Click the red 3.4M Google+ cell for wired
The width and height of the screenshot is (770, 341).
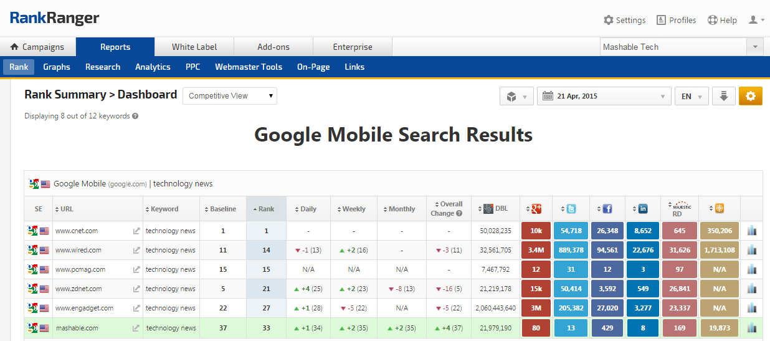coord(536,250)
